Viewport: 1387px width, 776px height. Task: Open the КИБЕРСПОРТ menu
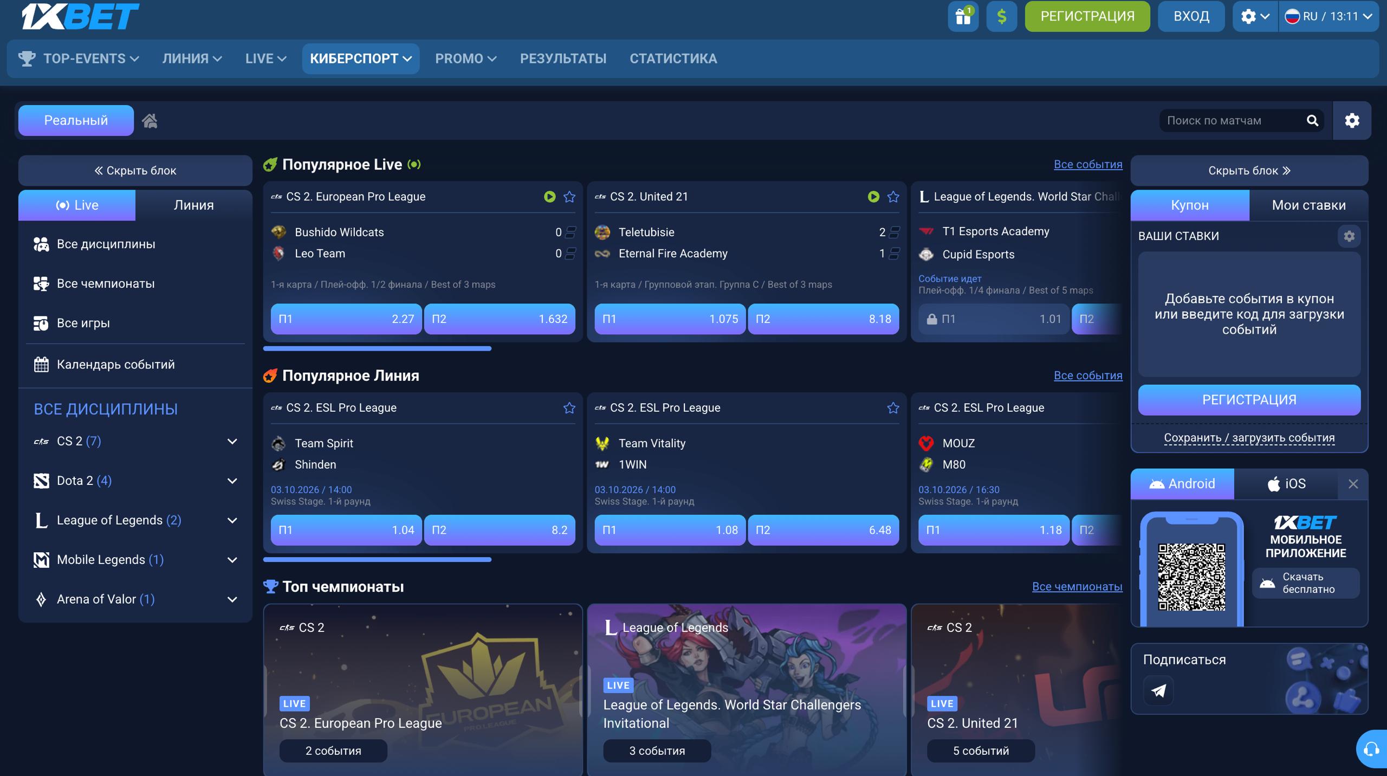point(361,59)
